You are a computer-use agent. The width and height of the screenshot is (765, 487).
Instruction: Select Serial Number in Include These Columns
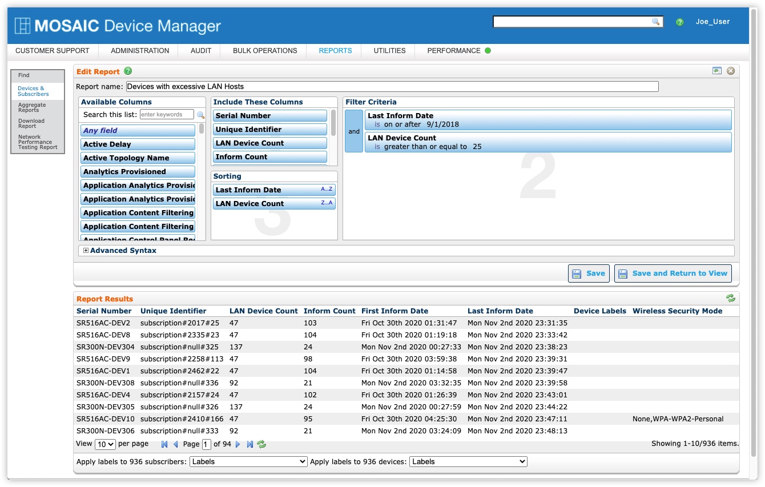(270, 116)
